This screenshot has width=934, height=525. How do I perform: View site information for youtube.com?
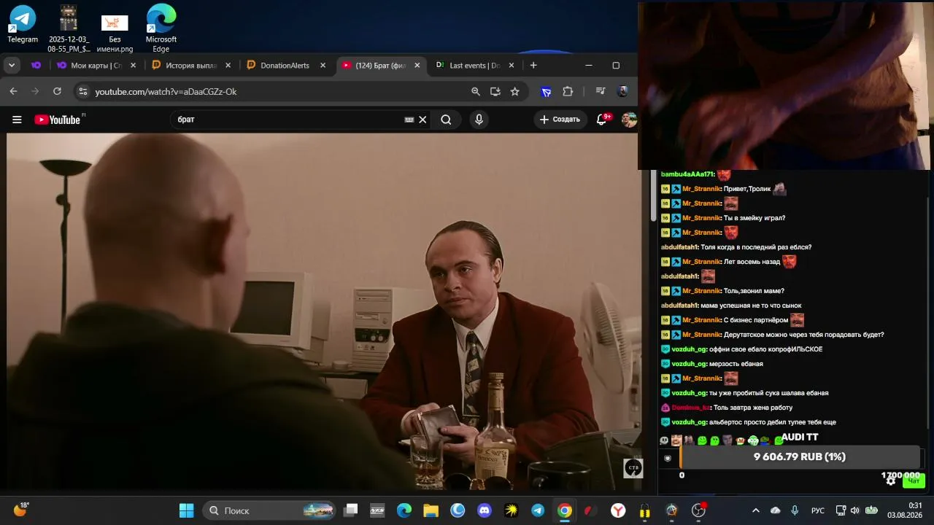(x=82, y=91)
